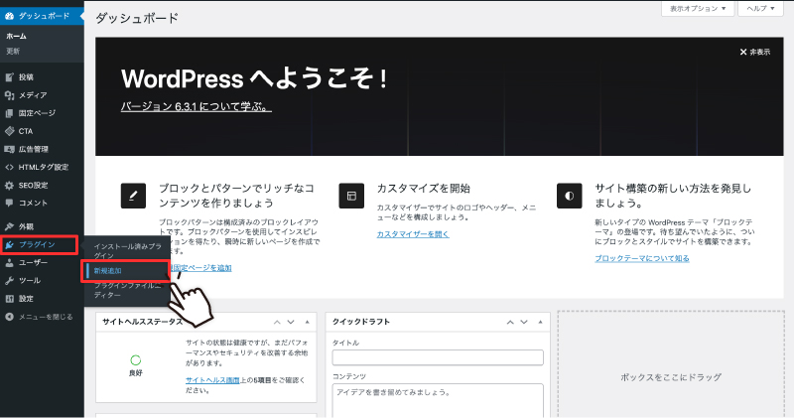Click the 広告管理 icon

point(9,149)
